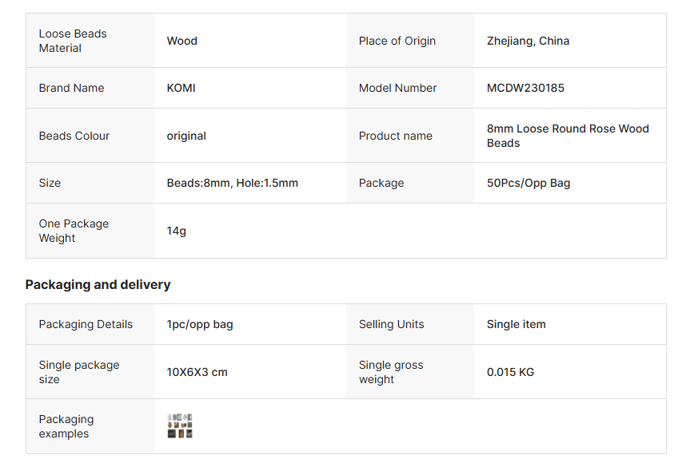
Task: Click the Packaging examples thumbnail image
Action: [x=180, y=426]
